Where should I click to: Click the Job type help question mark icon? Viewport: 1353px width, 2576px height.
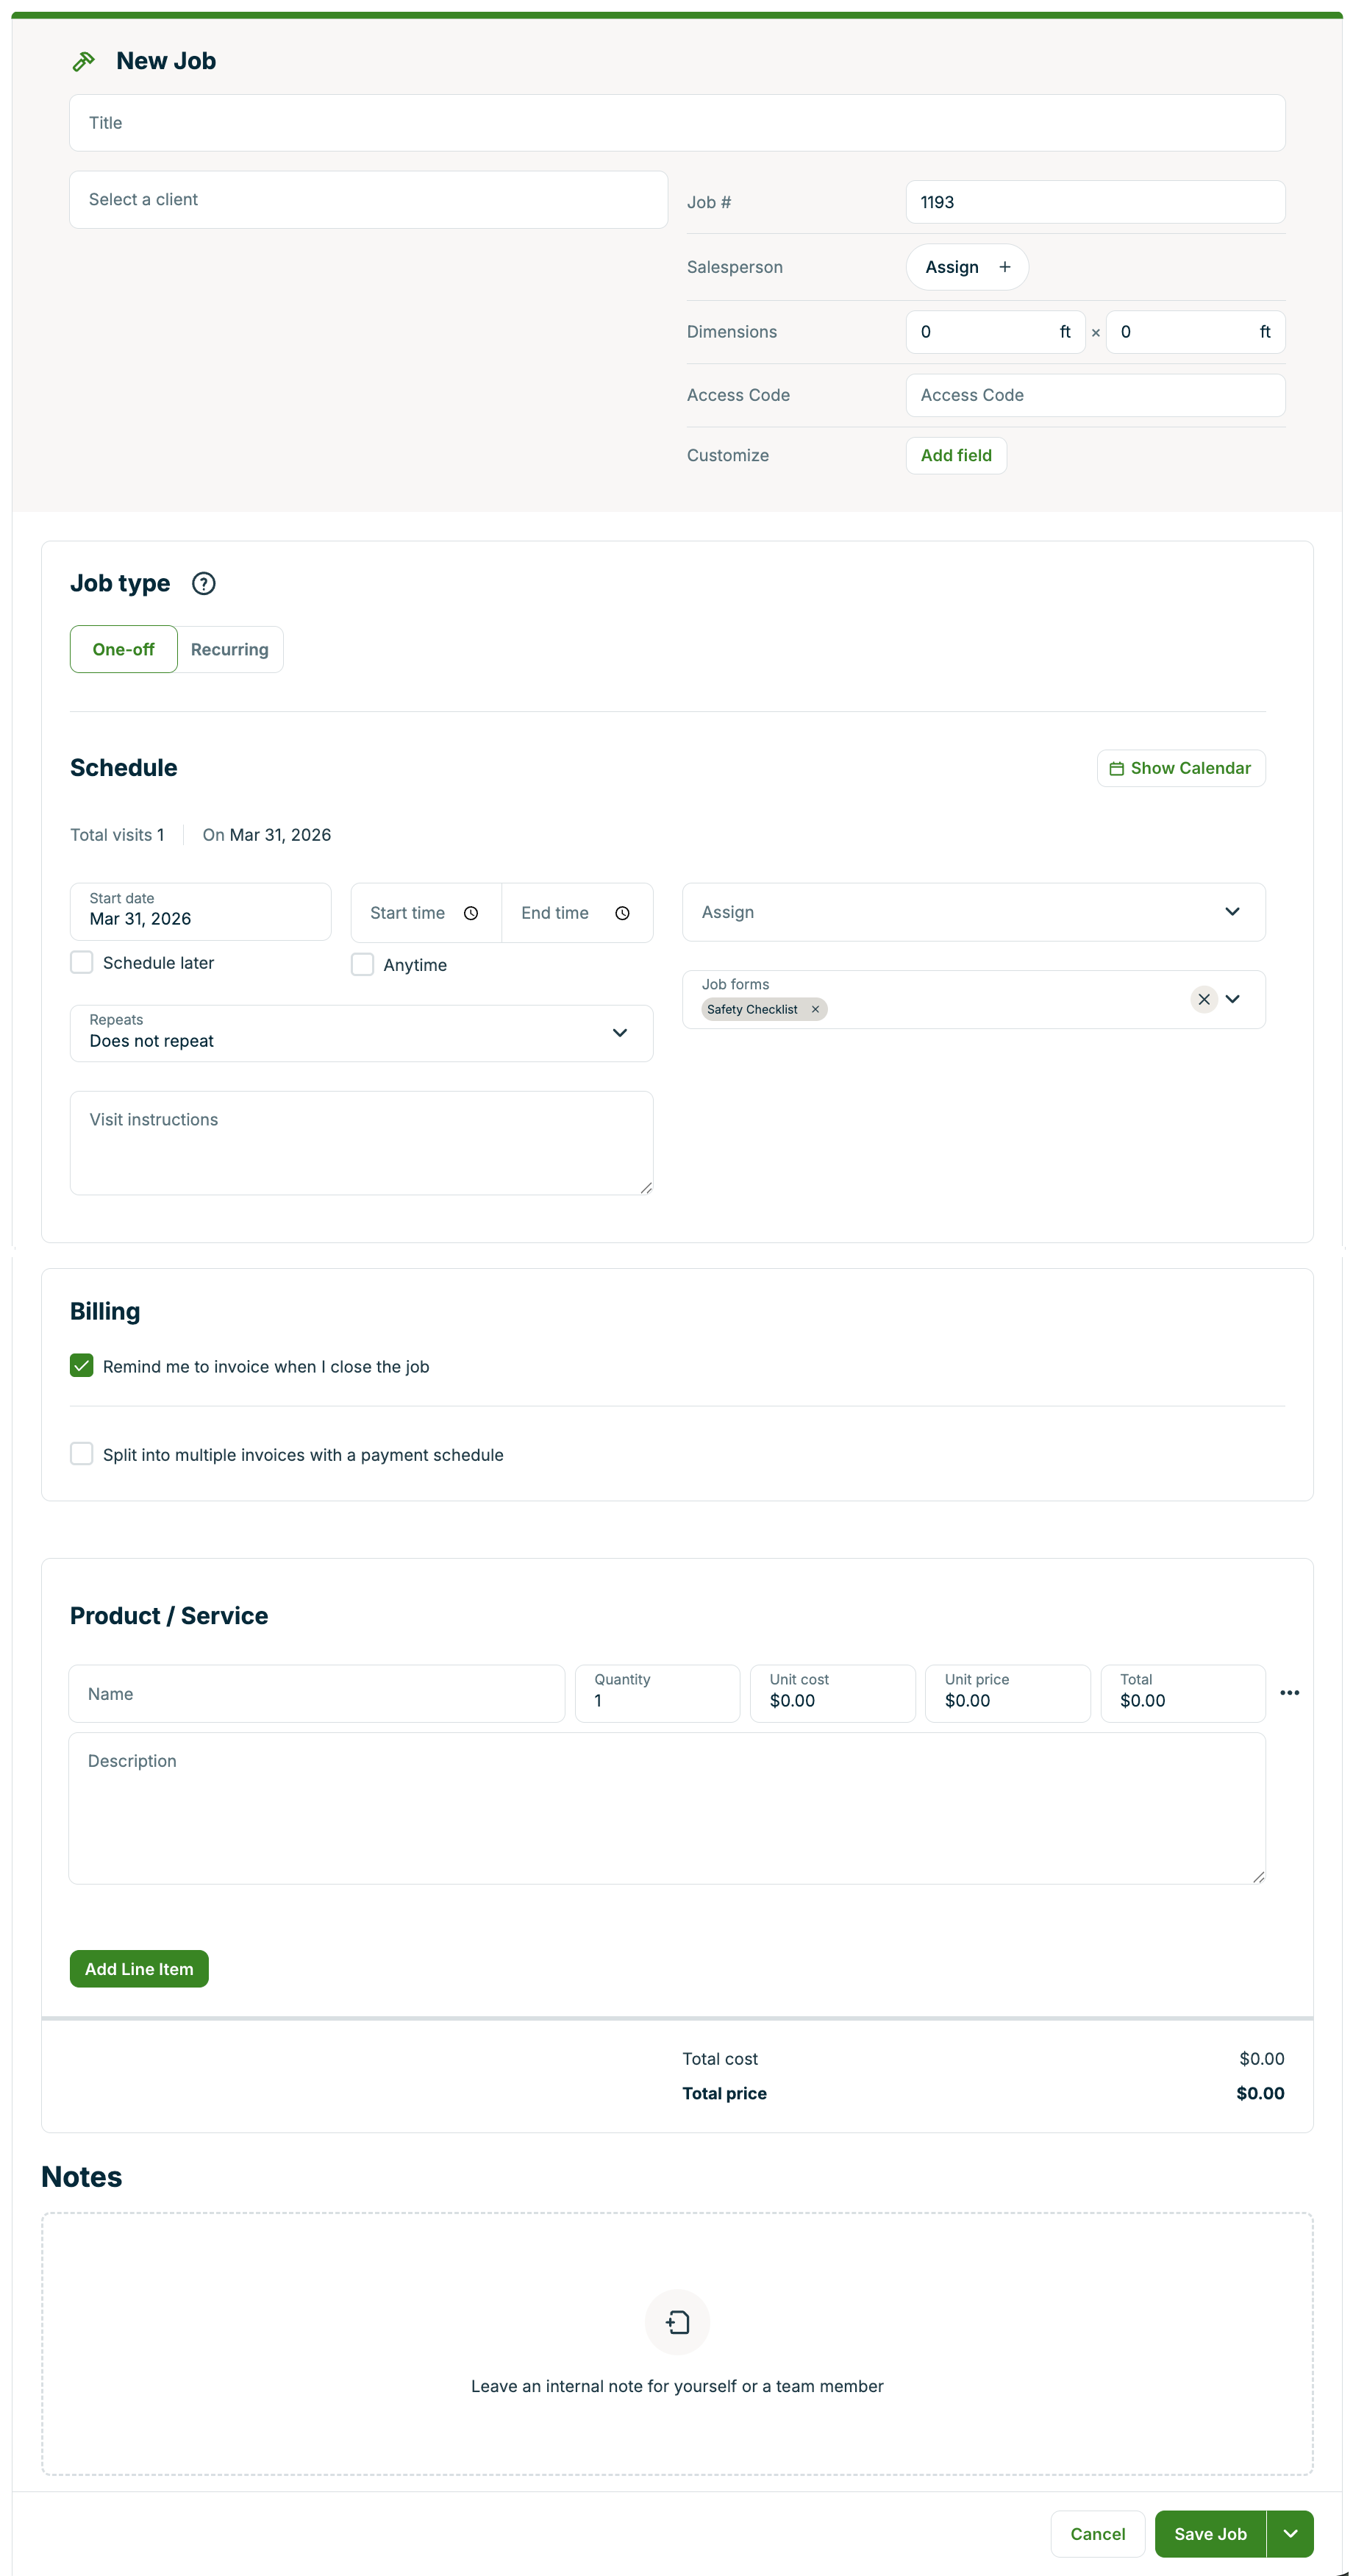click(204, 583)
